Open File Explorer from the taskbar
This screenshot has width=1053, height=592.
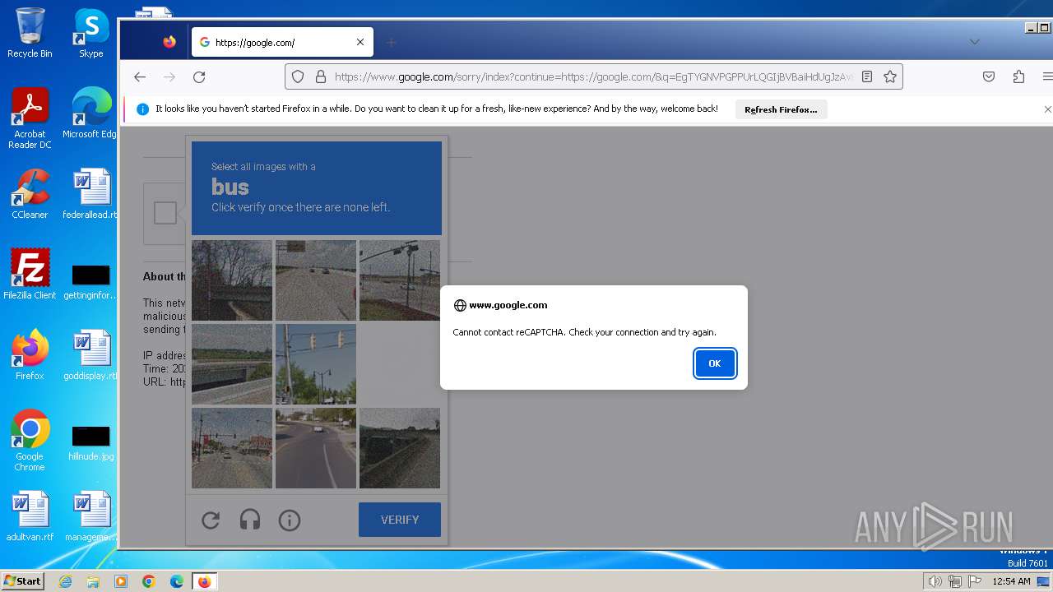(x=93, y=581)
